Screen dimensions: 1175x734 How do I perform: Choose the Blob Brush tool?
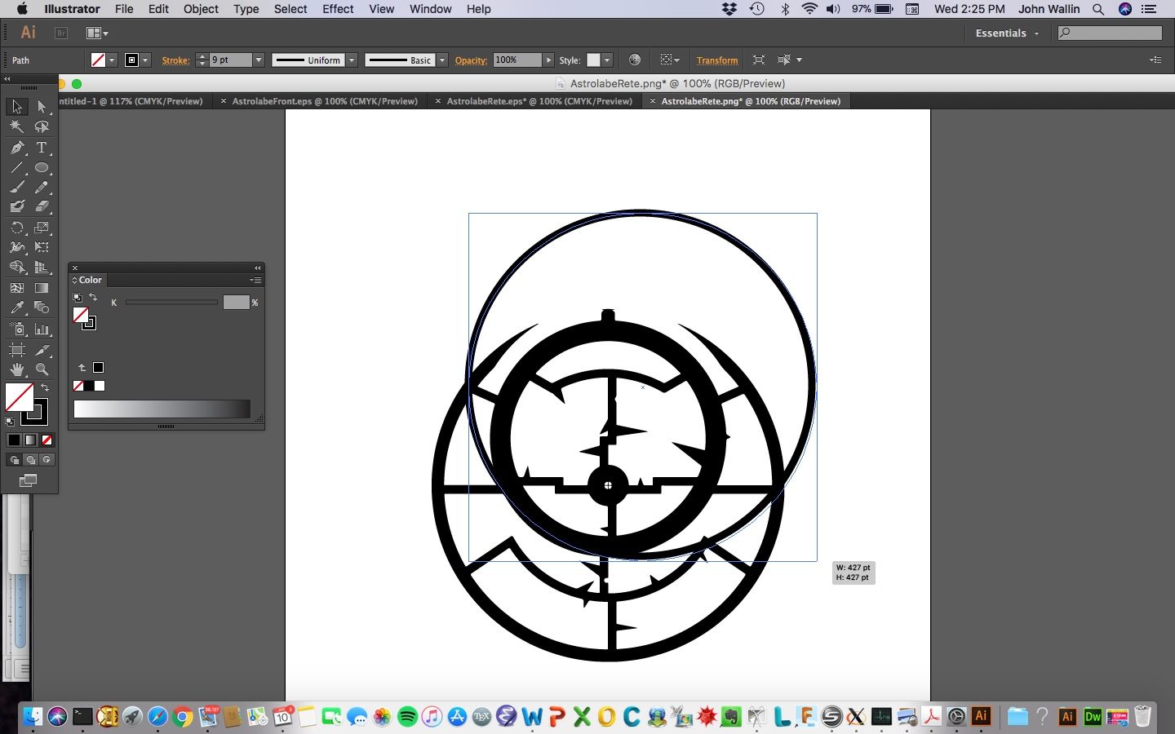17,206
